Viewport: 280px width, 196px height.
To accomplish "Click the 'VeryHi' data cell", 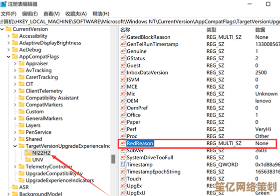I will tap(263, 129).
